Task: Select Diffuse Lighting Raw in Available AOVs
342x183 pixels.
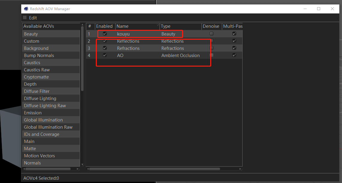Action: click(51, 106)
